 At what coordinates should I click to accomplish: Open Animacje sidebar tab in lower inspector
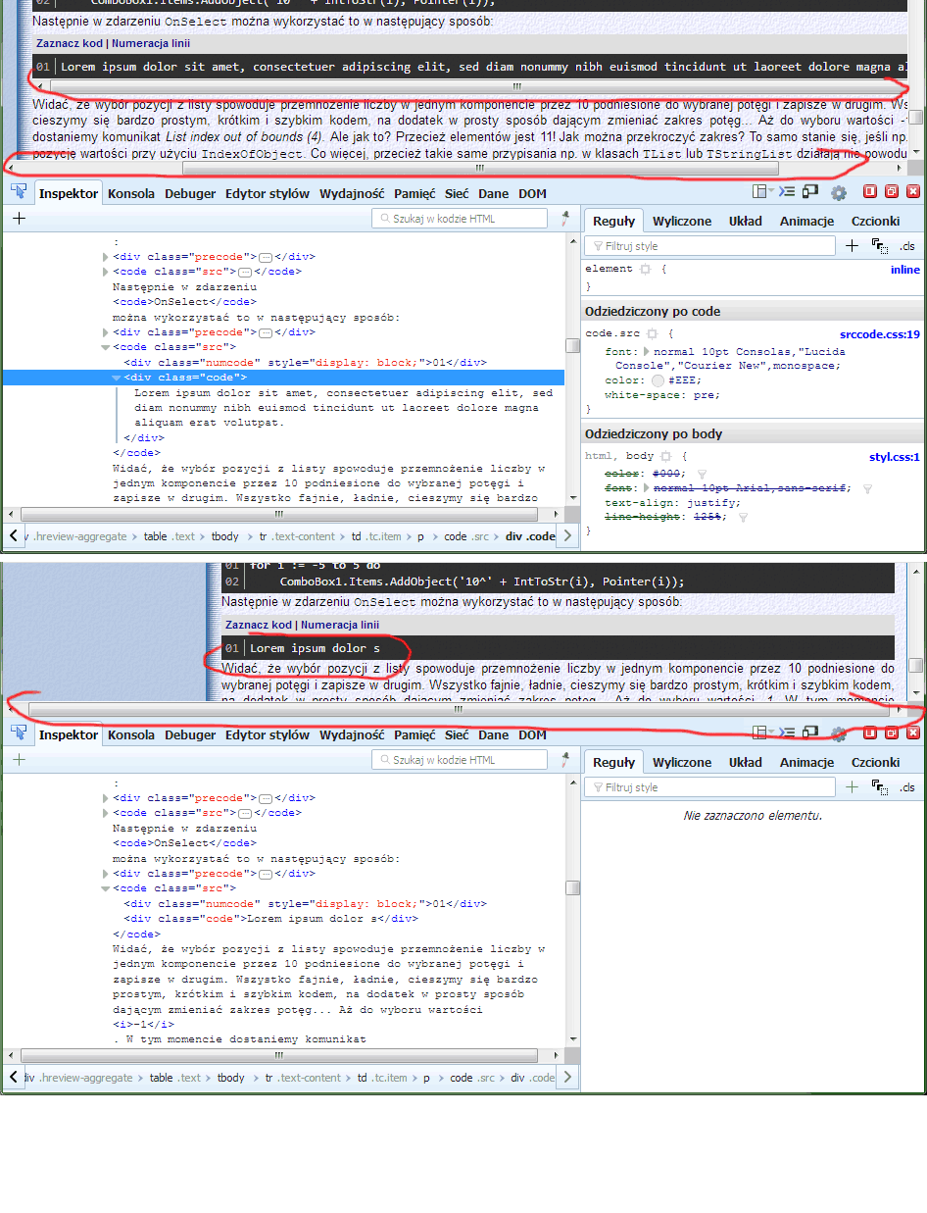806,762
